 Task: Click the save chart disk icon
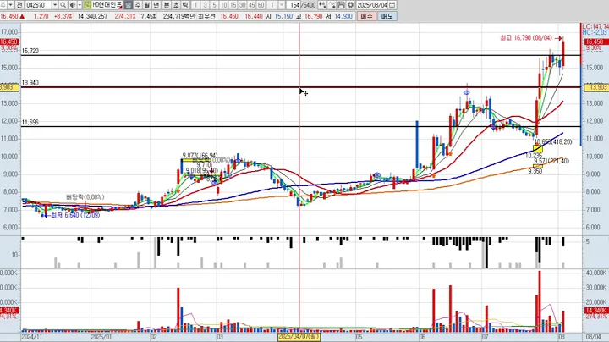341,5
